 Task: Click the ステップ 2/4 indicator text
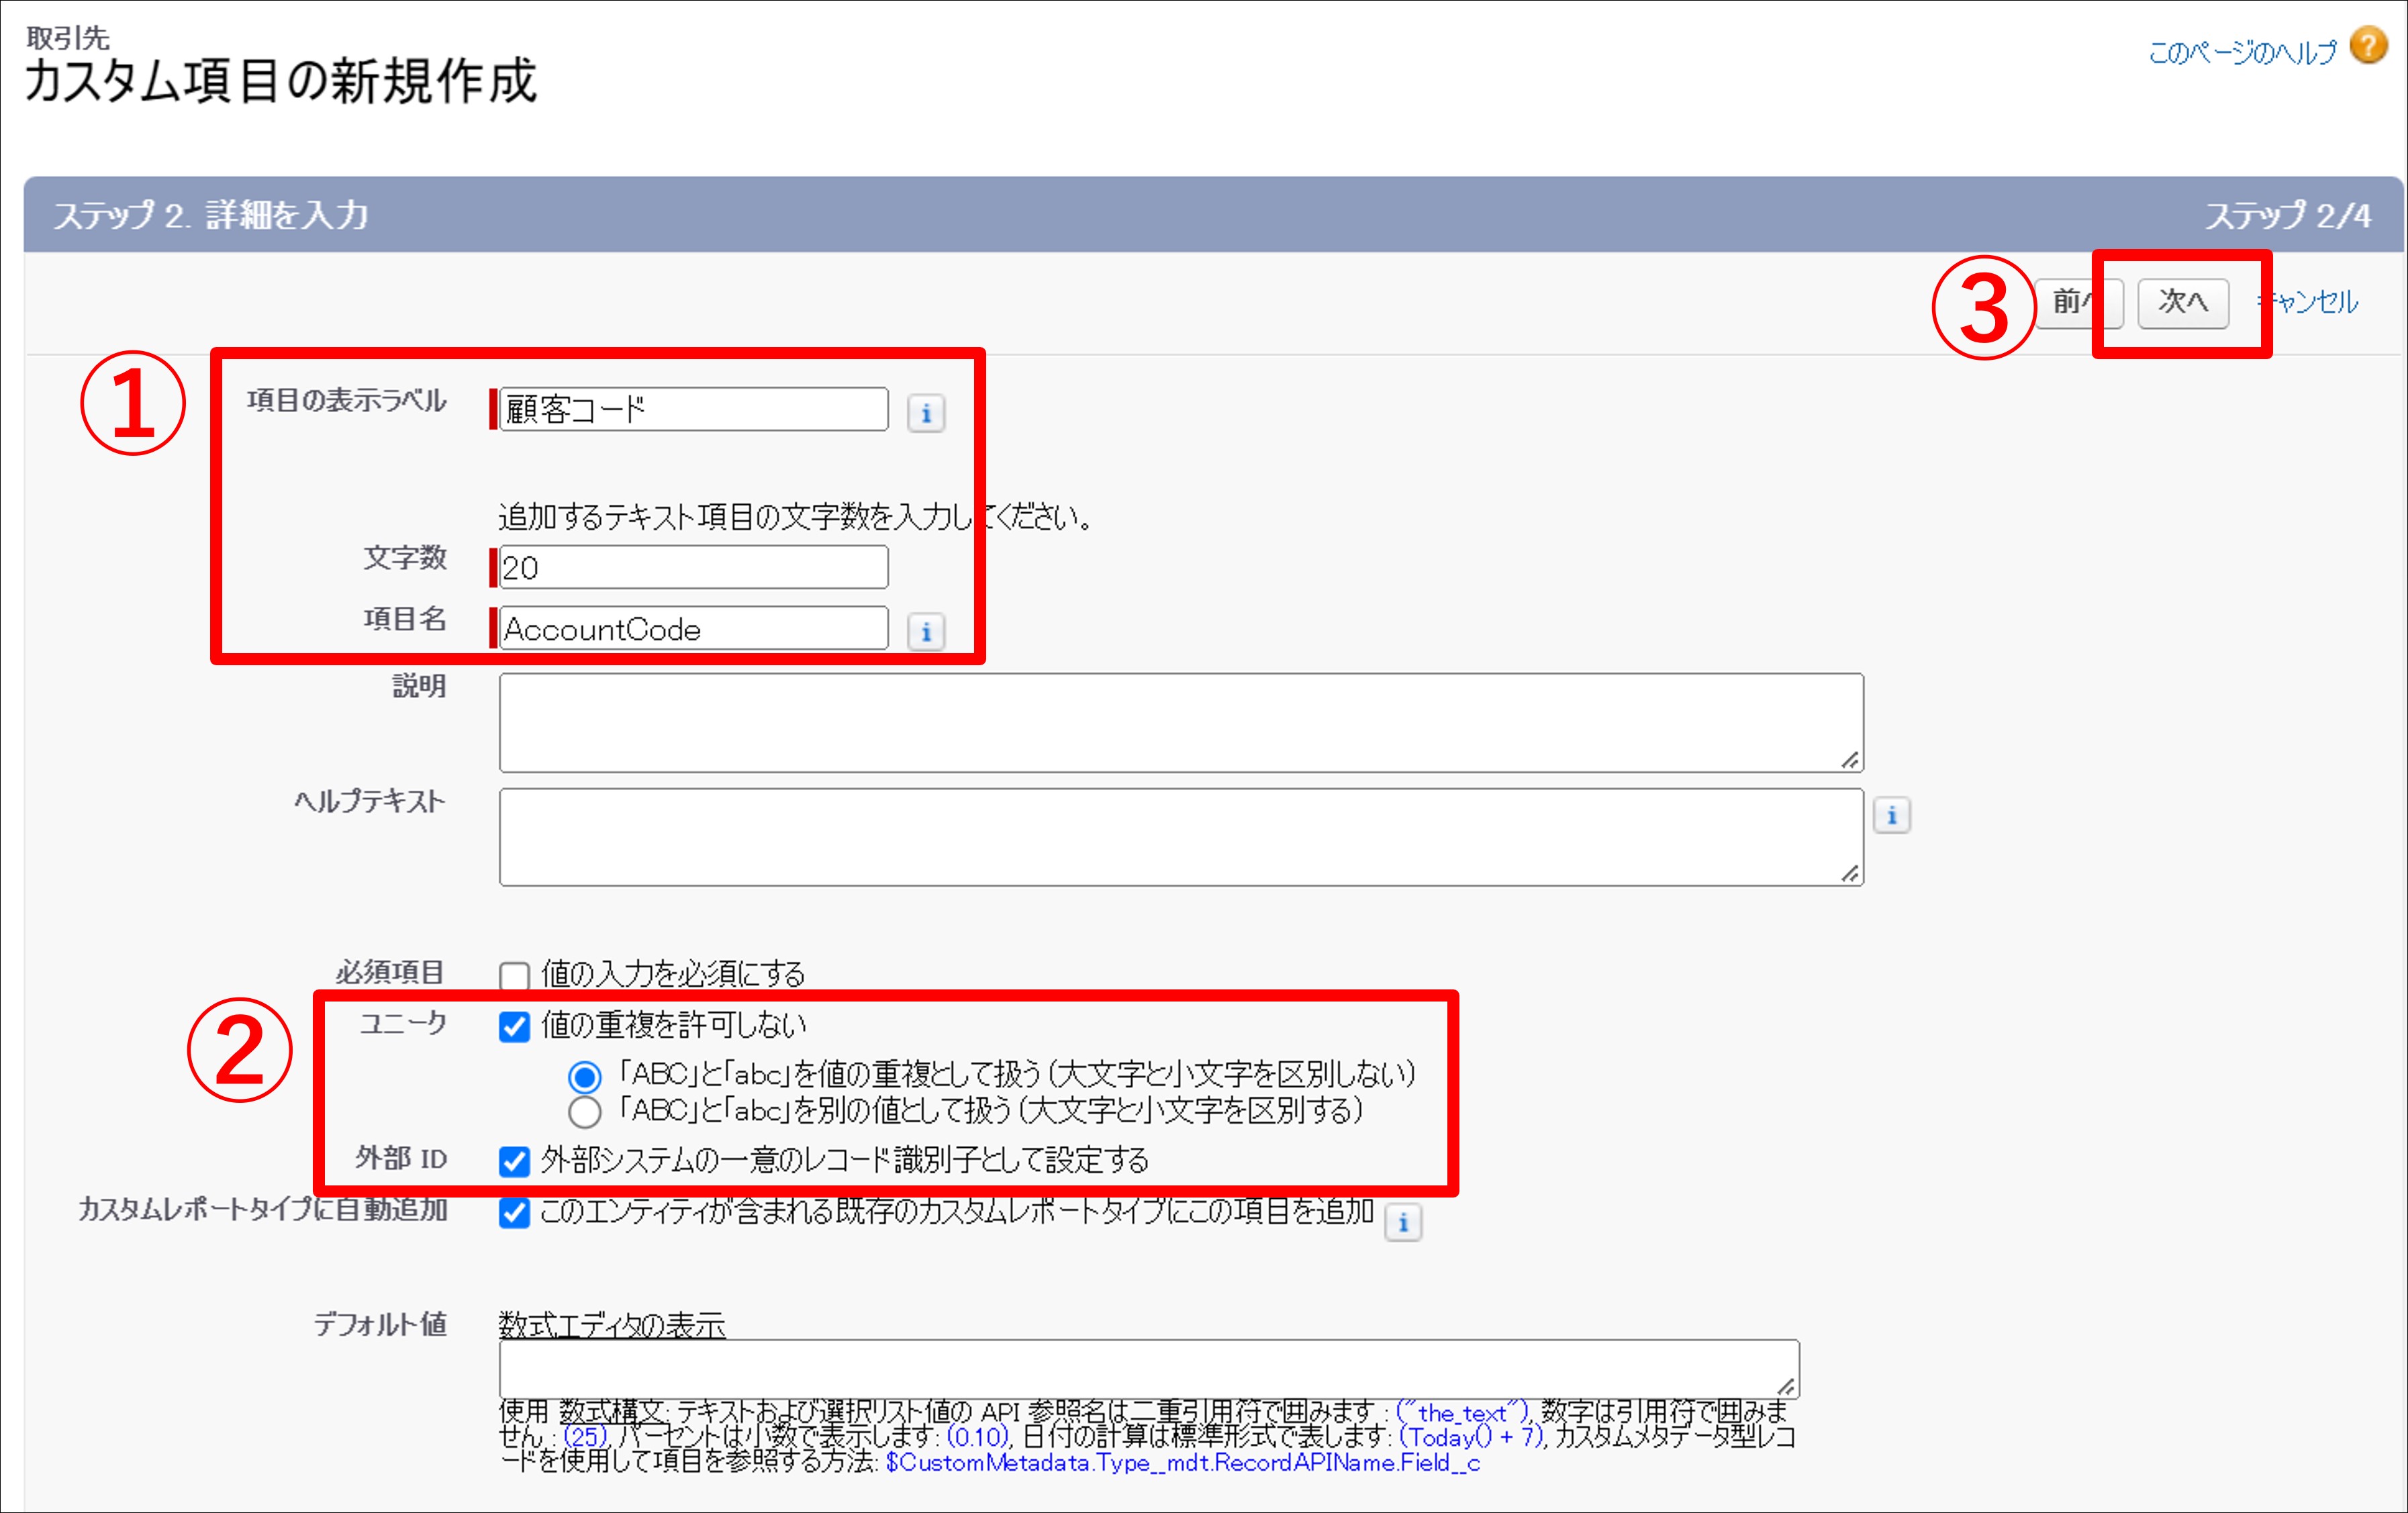click(2288, 215)
